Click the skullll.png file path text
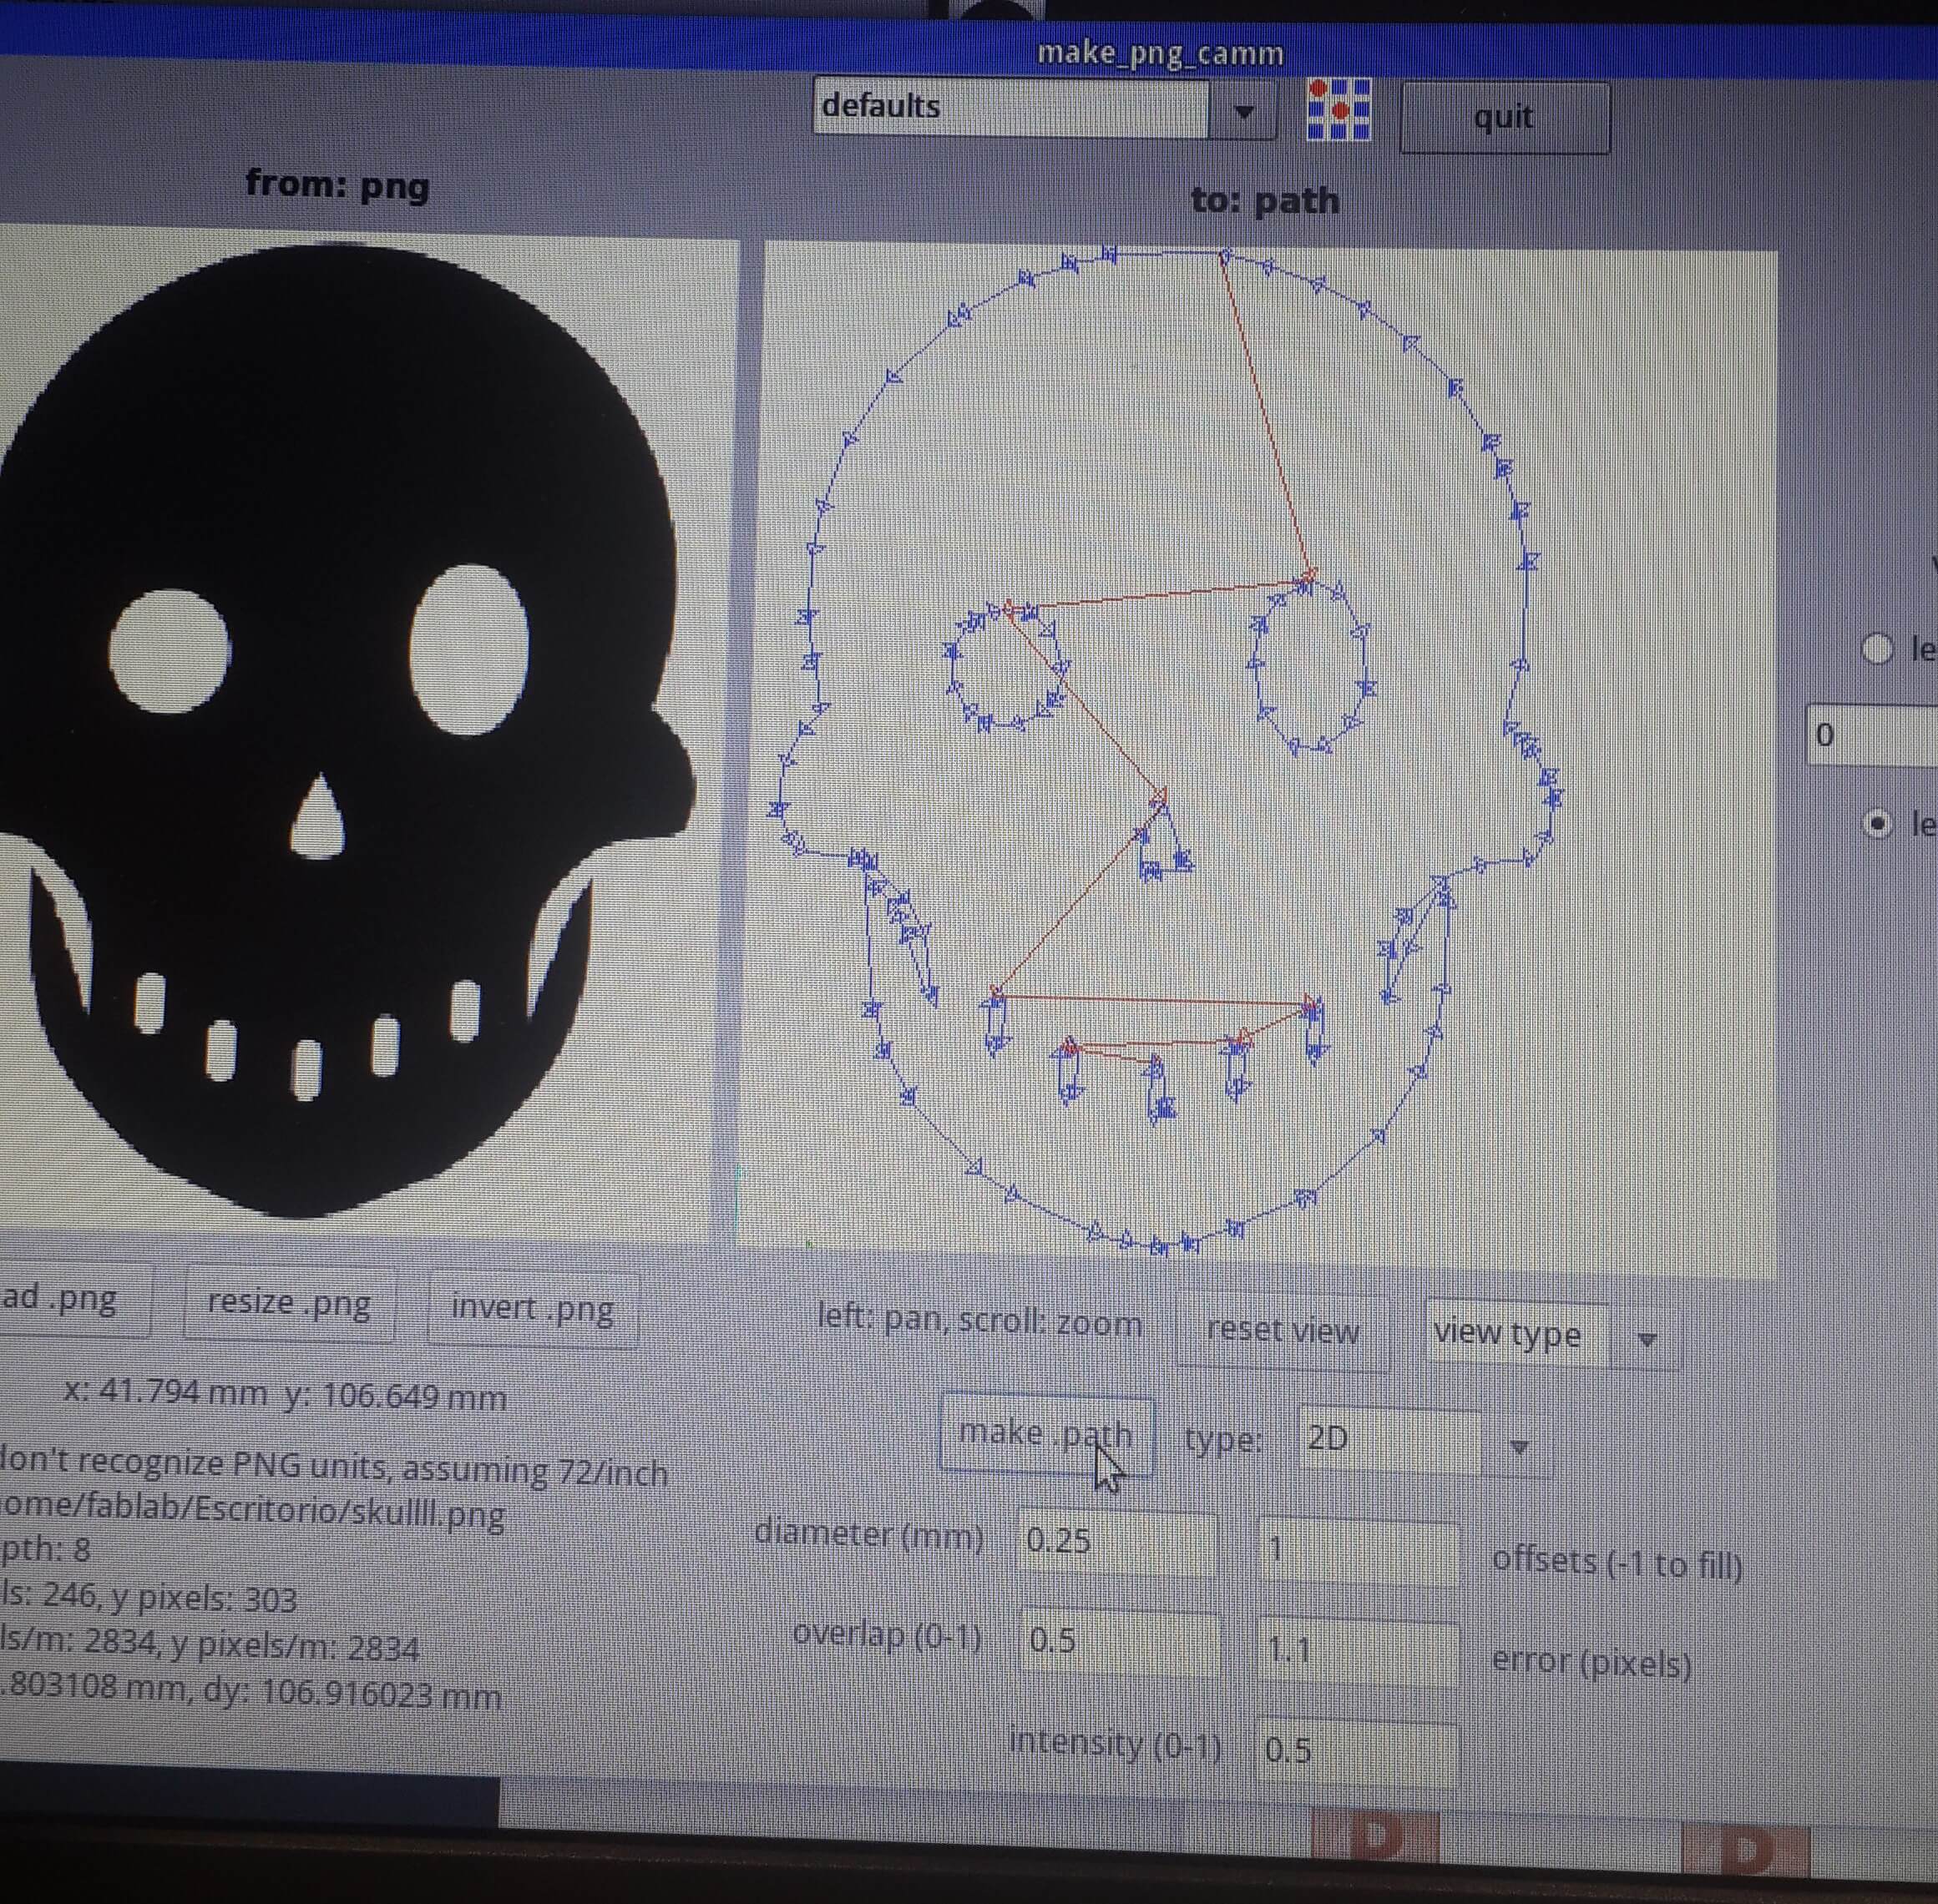Image resolution: width=1938 pixels, height=1904 pixels. (252, 1512)
